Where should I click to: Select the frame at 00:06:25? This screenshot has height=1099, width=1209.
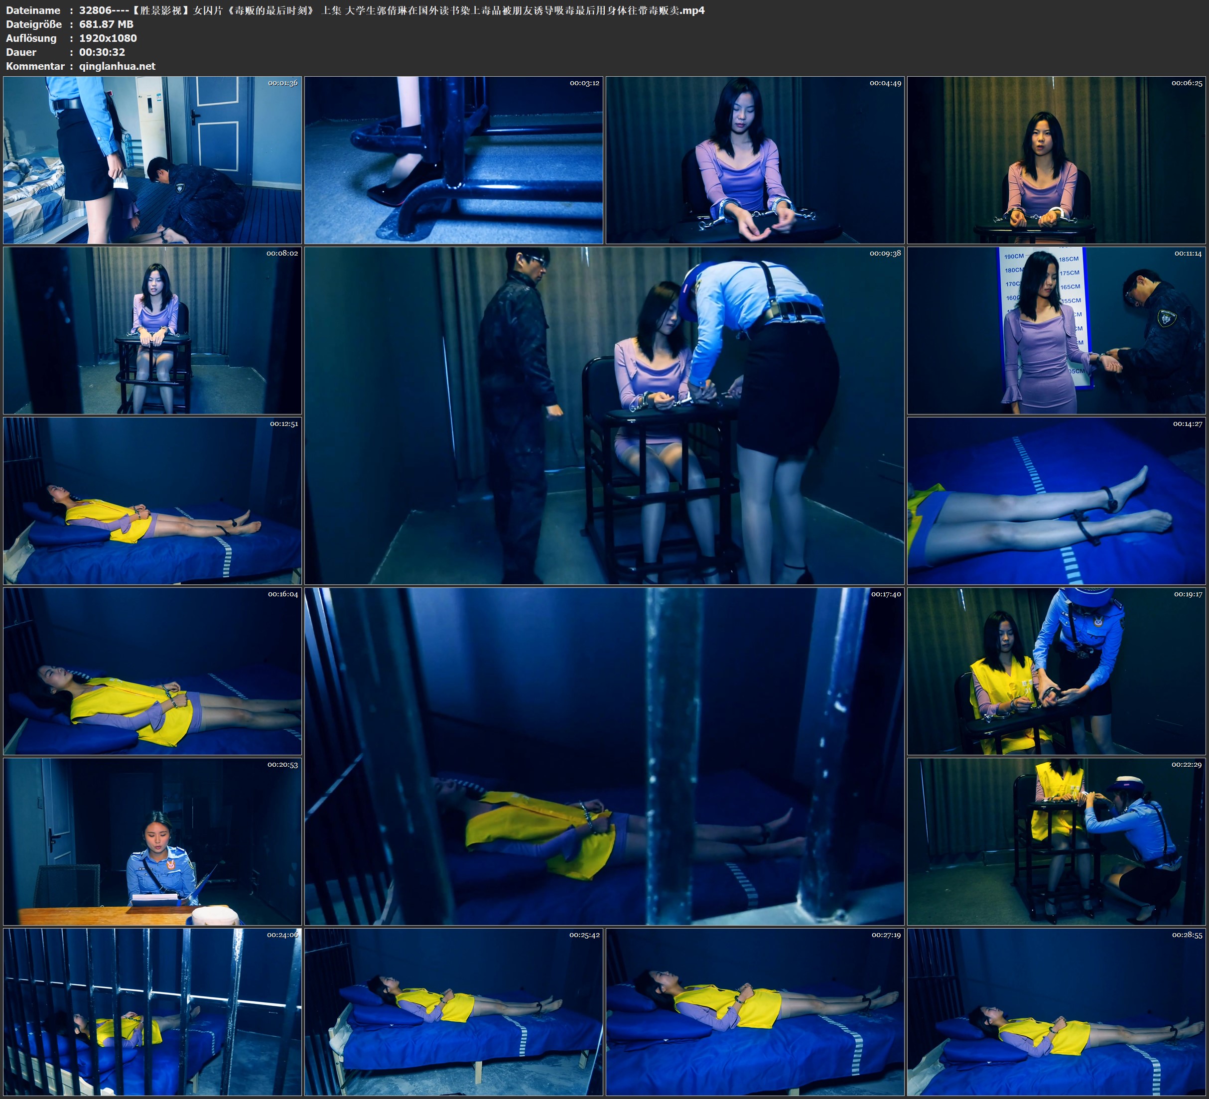[x=1057, y=159]
